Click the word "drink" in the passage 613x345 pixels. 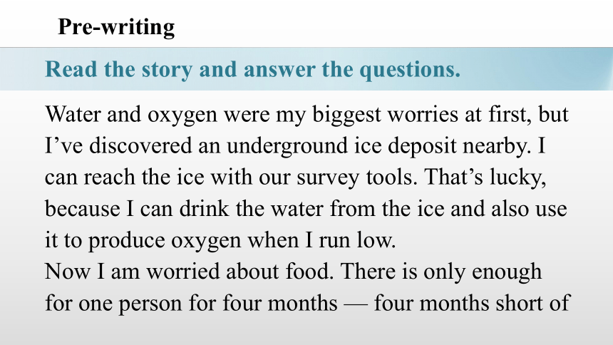click(204, 208)
